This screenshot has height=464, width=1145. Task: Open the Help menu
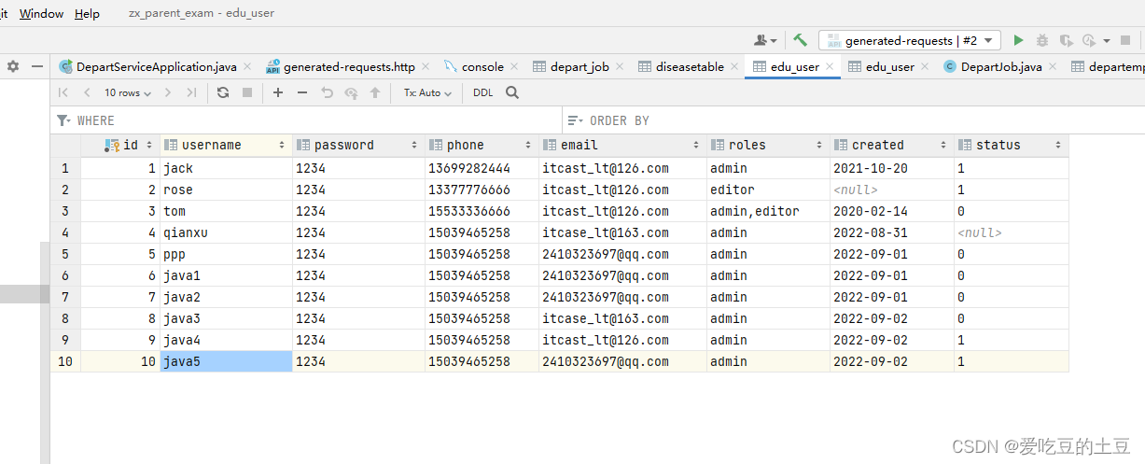pyautogui.click(x=87, y=14)
